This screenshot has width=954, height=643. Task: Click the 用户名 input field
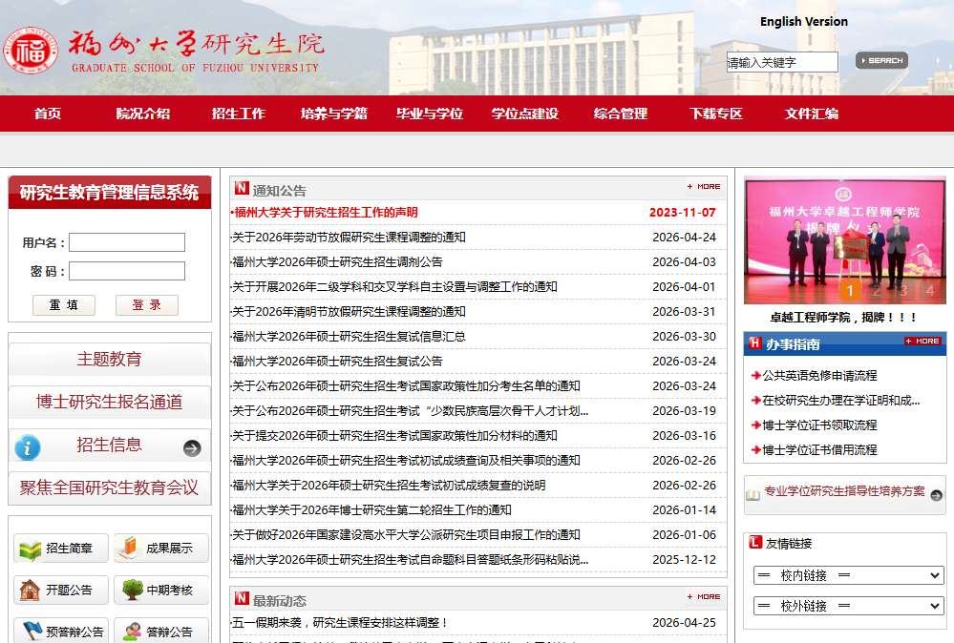127,242
